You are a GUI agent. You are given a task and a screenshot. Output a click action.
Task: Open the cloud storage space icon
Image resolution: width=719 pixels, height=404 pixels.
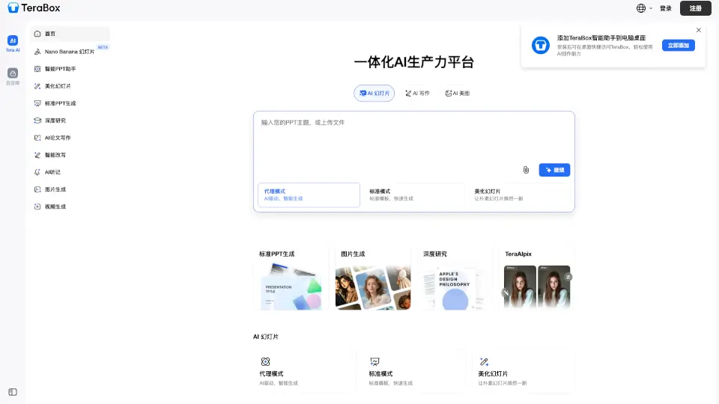(x=13, y=74)
